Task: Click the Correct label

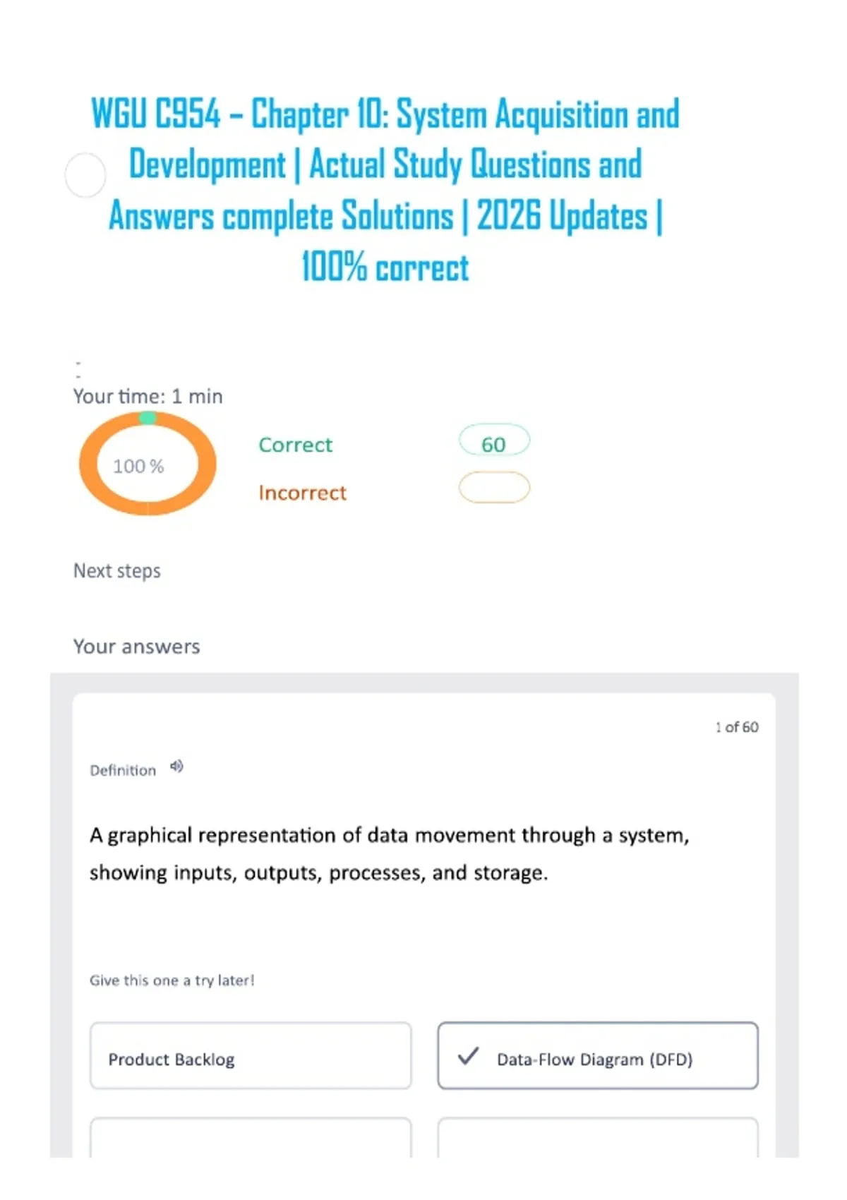Action: click(295, 445)
